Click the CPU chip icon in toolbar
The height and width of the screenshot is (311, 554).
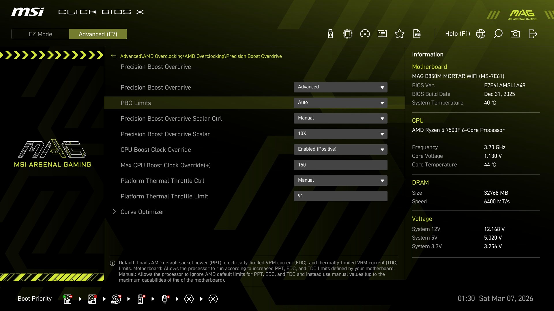[348, 34]
